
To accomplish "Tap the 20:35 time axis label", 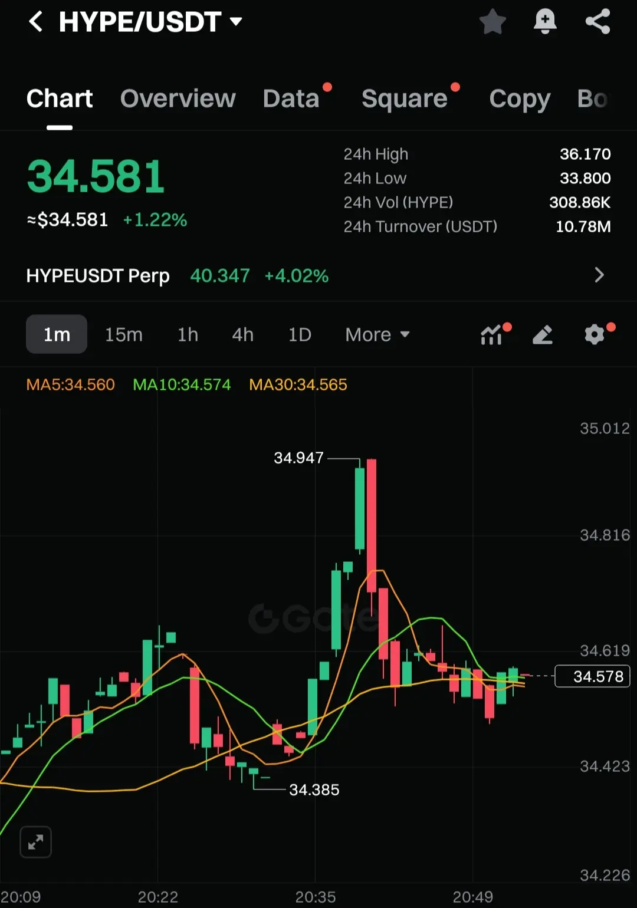I will pos(316,897).
